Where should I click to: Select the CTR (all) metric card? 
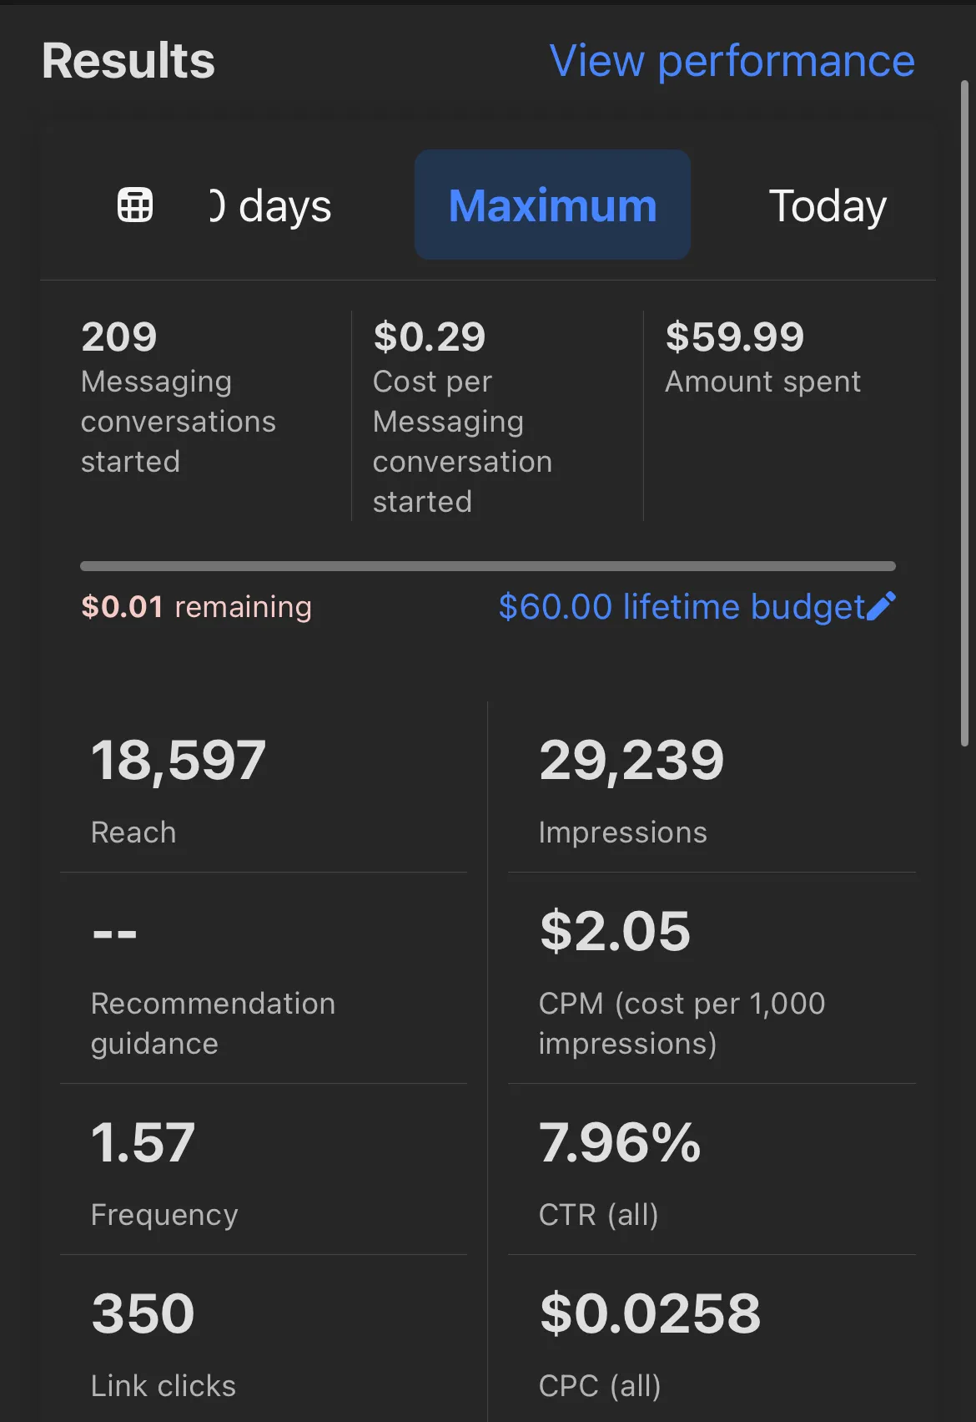tap(711, 1169)
